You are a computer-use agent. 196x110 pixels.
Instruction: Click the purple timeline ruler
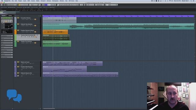pos(118,16)
